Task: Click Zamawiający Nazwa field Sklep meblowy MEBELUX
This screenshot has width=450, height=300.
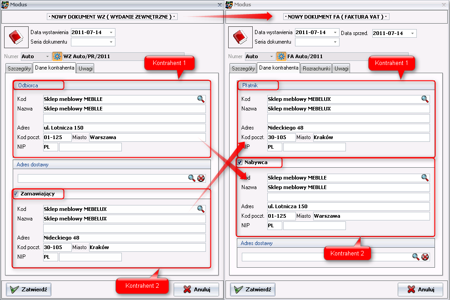Action: coord(124,219)
